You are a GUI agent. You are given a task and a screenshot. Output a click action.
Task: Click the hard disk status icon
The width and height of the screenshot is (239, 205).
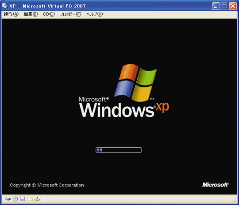pos(8,199)
